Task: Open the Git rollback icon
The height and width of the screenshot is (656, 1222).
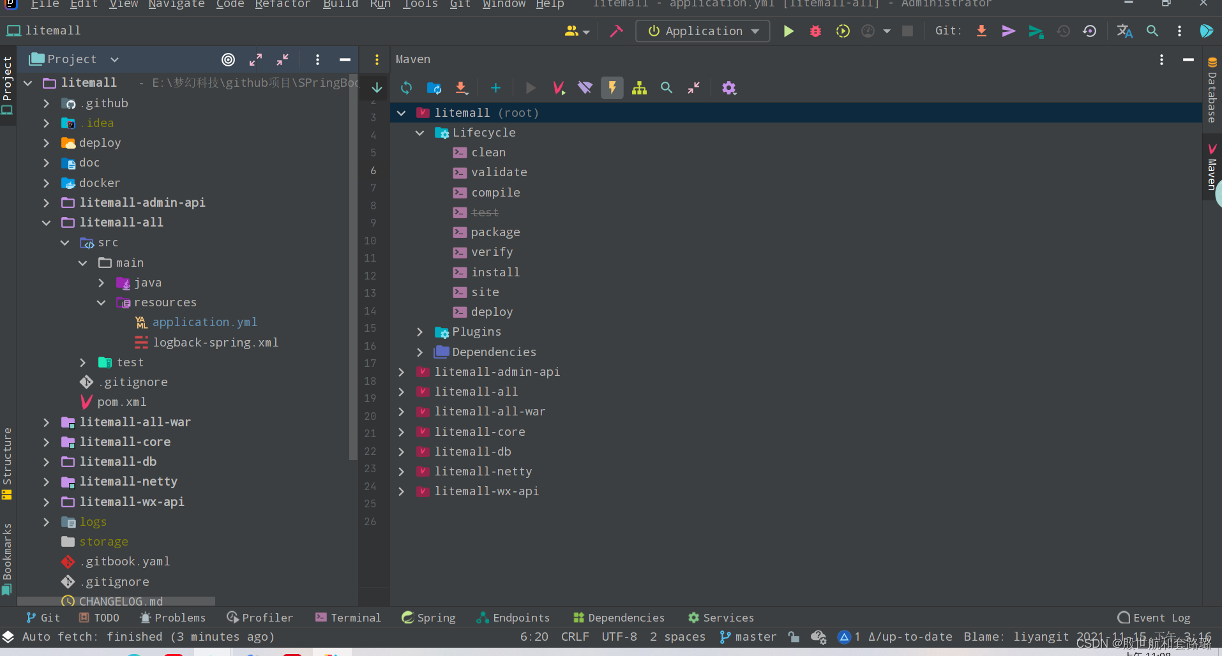Action: pos(1090,31)
